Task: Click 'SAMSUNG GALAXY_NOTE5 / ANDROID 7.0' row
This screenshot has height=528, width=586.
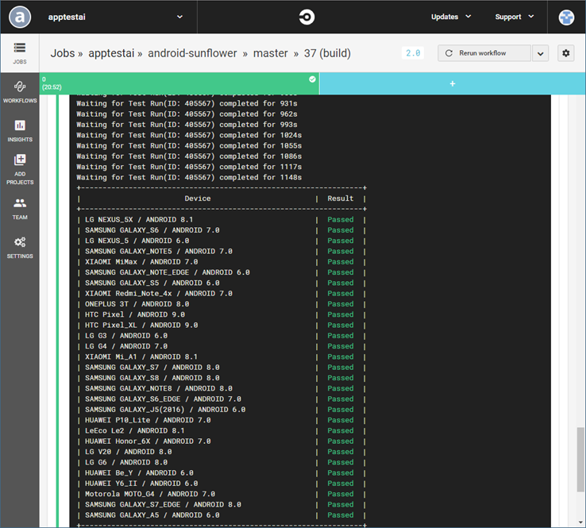Action: [222, 251]
